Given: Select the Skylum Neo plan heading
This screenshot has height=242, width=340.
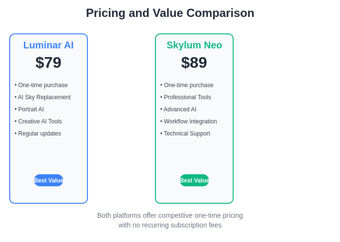Looking at the screenshot, I should coord(194,45).
